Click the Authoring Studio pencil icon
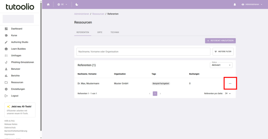268x139 pixels. coord(6,42)
